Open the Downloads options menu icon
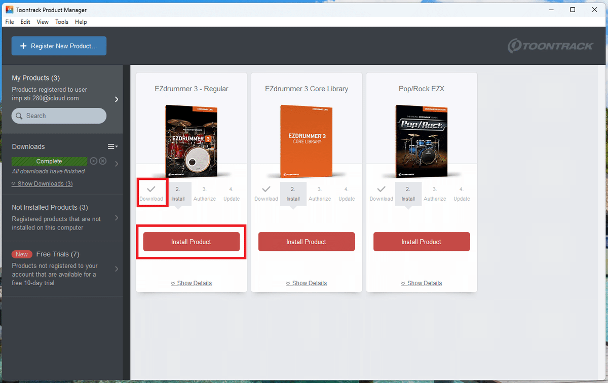 tap(112, 146)
